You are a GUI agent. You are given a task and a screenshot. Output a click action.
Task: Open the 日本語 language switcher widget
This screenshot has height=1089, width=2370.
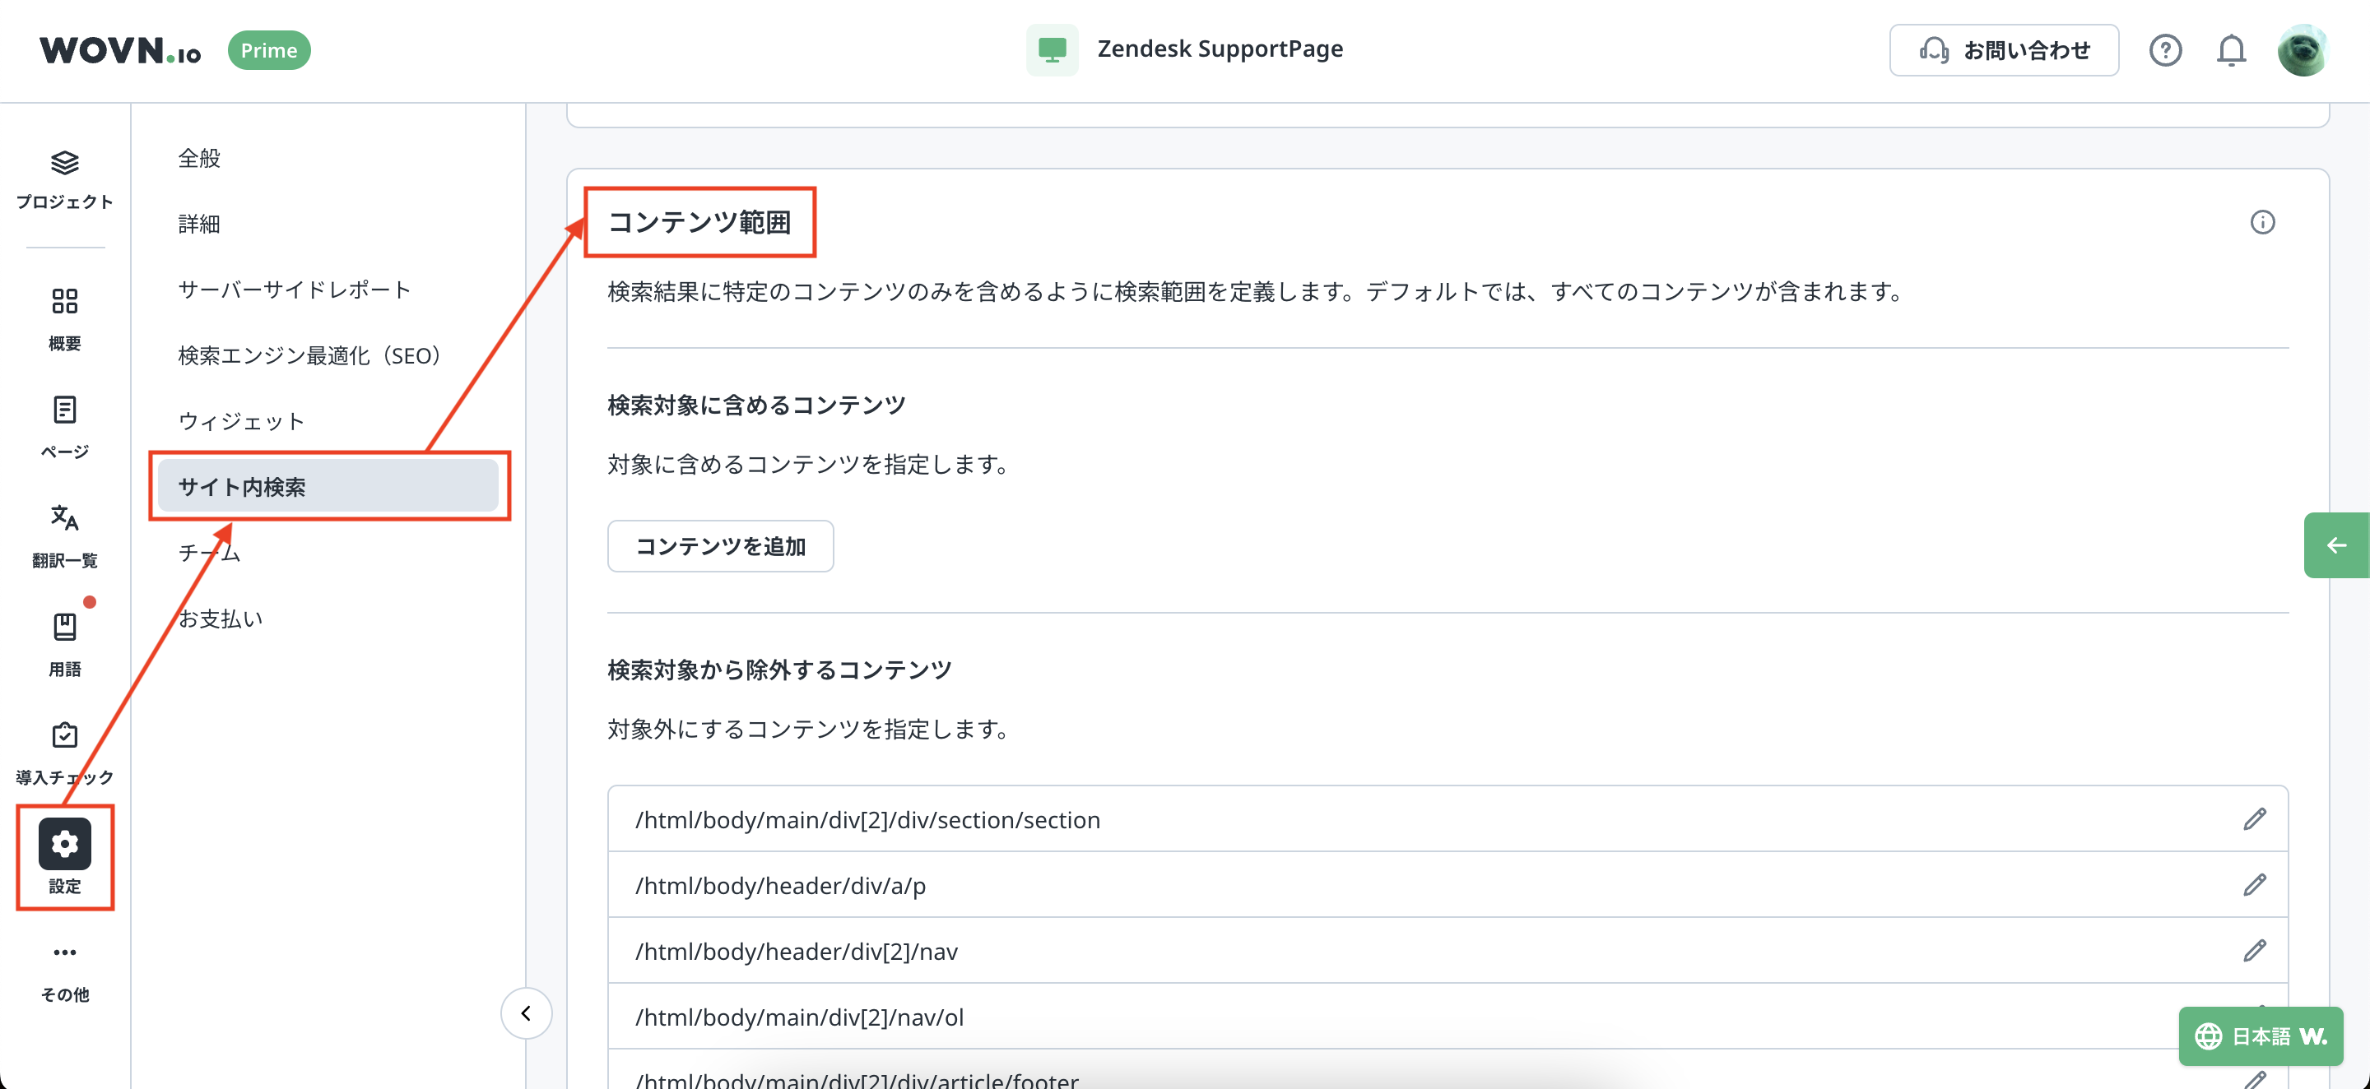tap(2260, 1036)
